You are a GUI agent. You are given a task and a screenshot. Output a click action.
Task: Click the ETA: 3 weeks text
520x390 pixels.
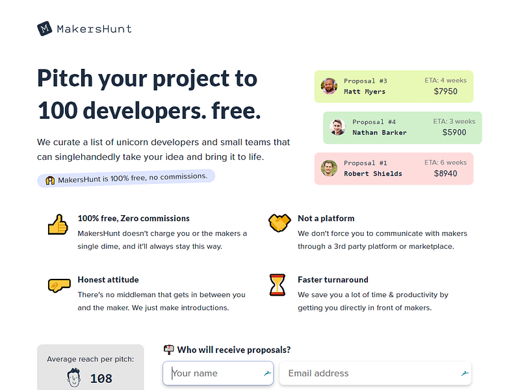pyautogui.click(x=454, y=122)
